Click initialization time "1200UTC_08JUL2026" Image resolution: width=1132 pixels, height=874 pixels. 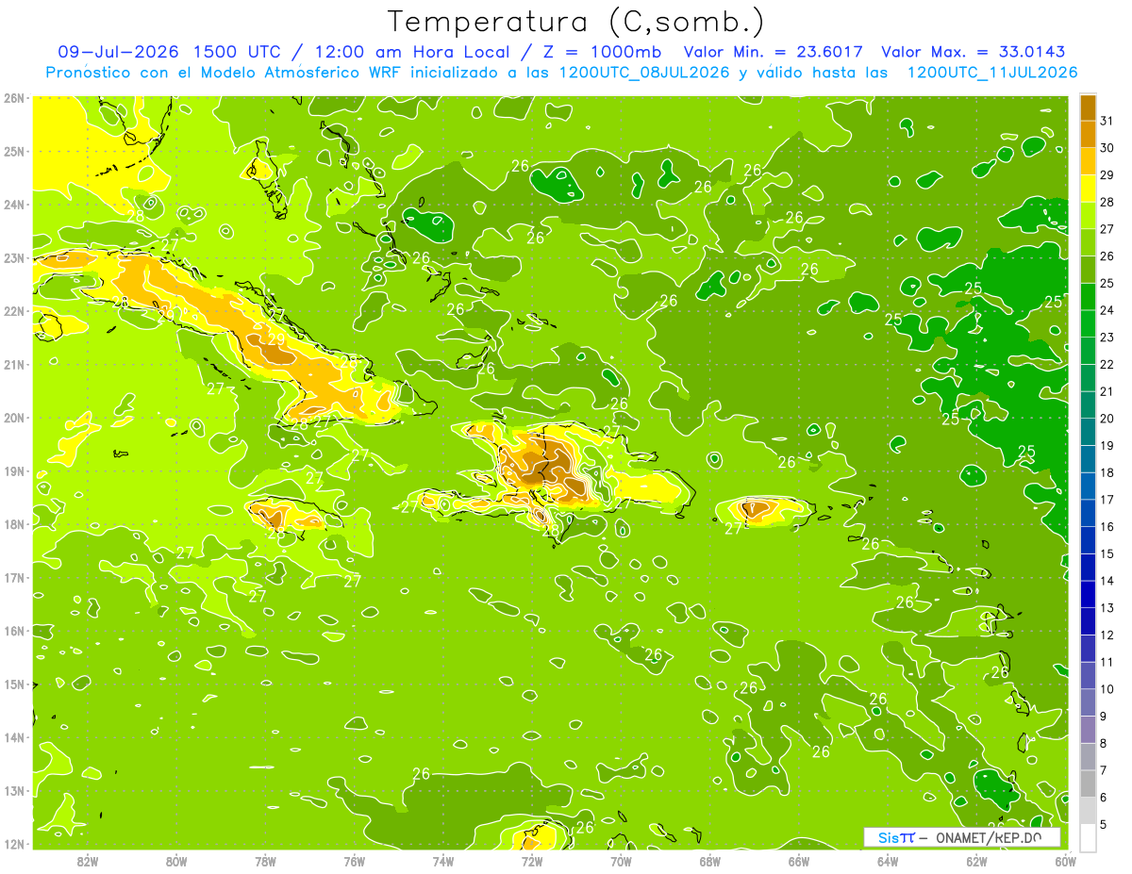click(x=643, y=73)
